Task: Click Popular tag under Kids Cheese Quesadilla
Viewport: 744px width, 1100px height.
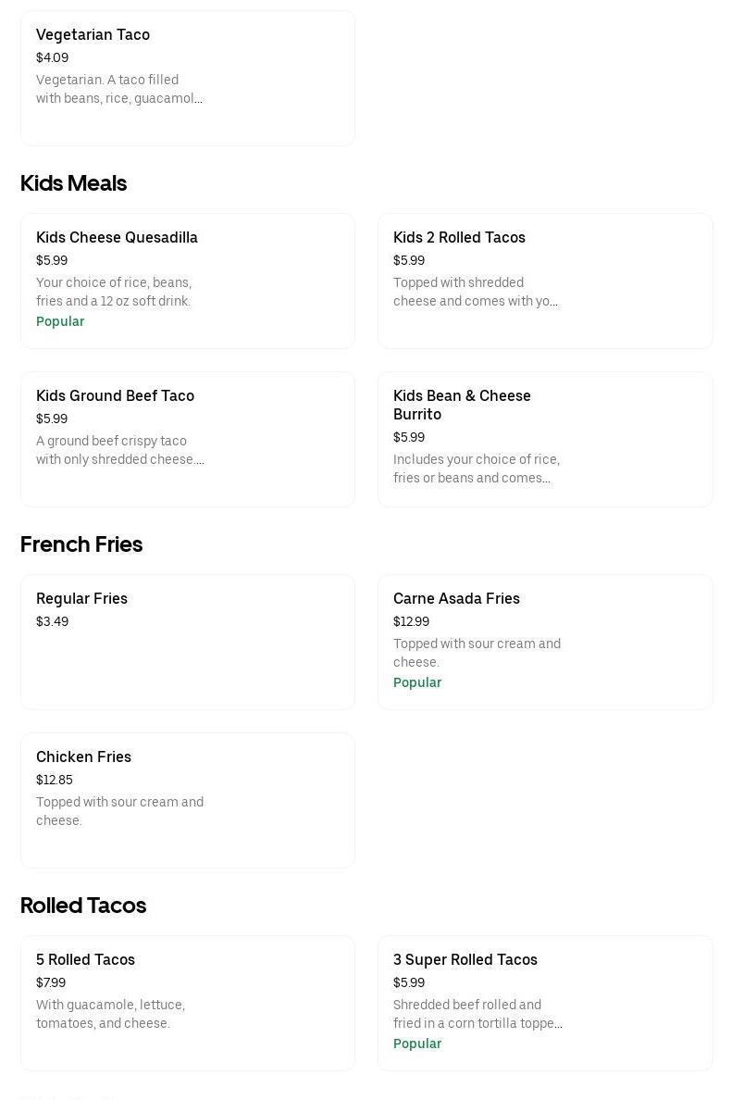Action: point(60,321)
